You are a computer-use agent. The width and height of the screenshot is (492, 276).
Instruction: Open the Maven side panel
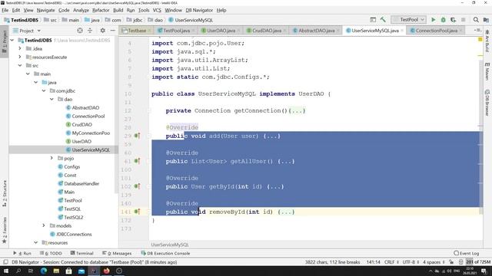click(487, 71)
